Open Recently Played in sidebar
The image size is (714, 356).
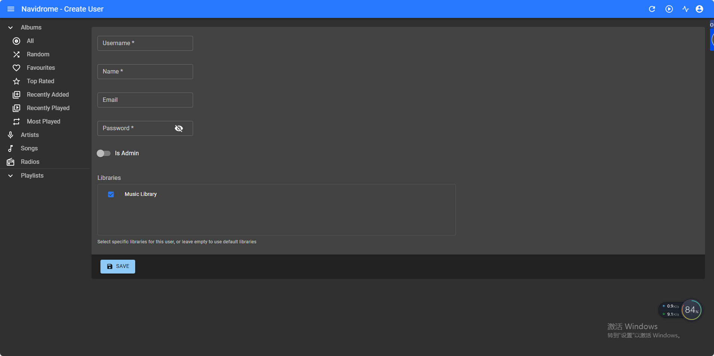click(x=45, y=108)
